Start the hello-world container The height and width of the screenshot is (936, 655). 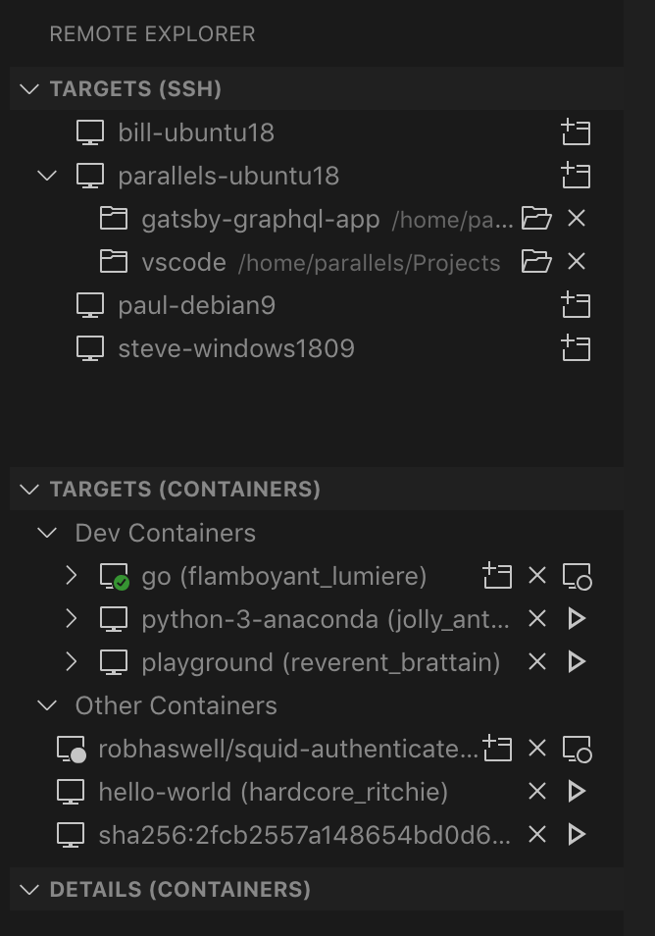tap(577, 791)
